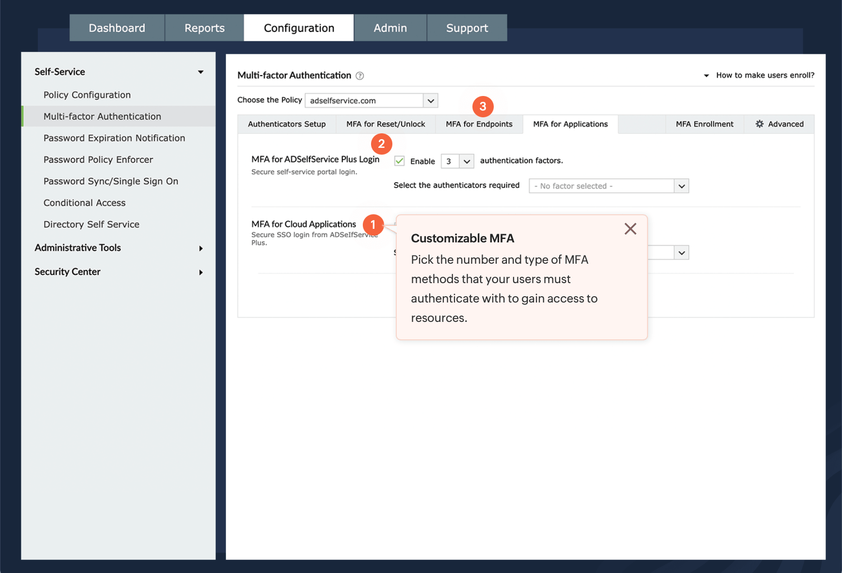Open the authentication factors count dropdown

(457, 161)
